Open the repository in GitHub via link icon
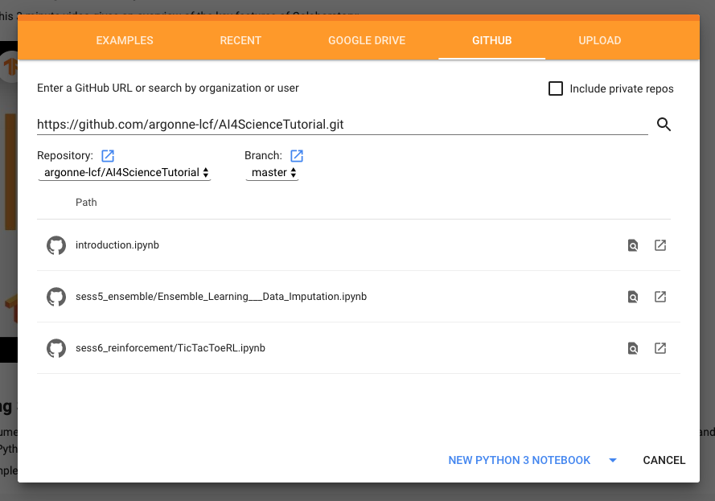 108,156
